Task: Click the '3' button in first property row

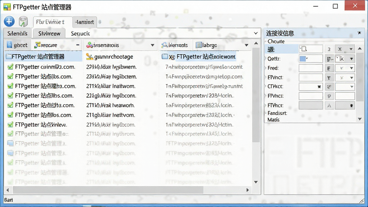Action: (x=329, y=49)
